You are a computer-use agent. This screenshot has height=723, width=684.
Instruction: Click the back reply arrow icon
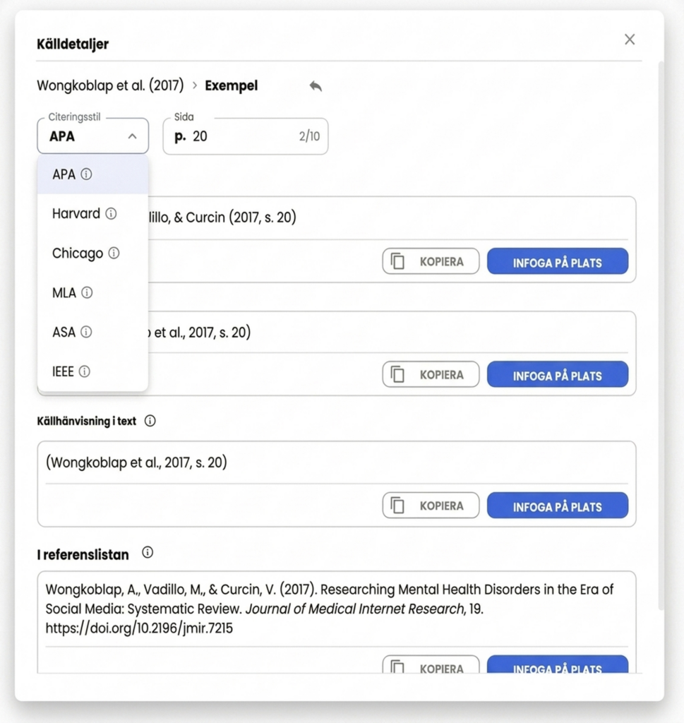tap(316, 86)
